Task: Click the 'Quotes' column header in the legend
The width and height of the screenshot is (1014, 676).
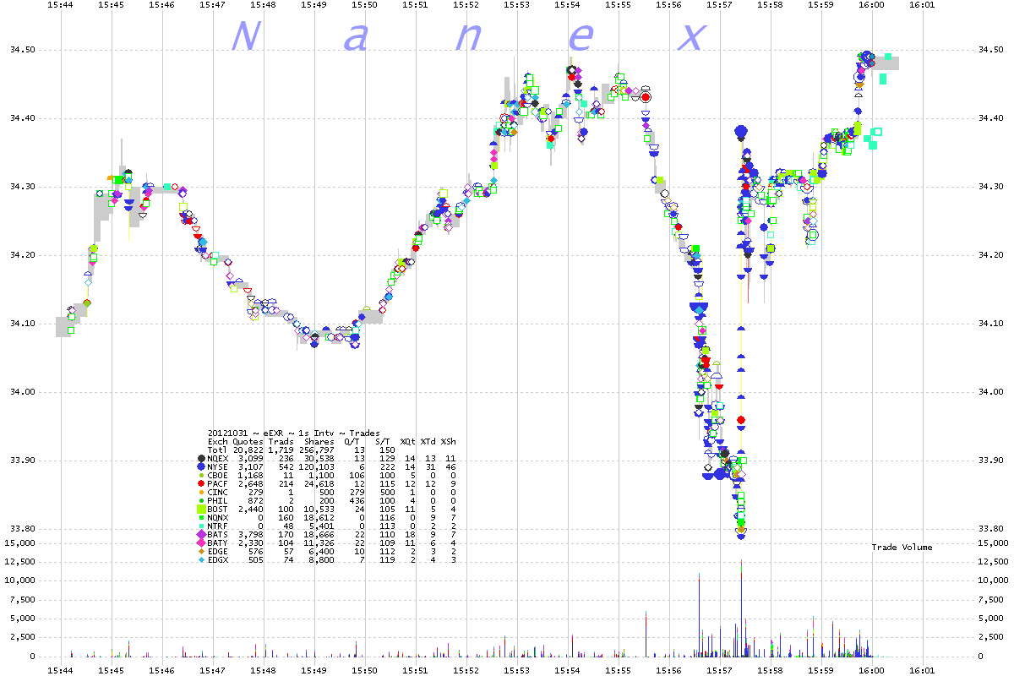Action: (x=248, y=441)
